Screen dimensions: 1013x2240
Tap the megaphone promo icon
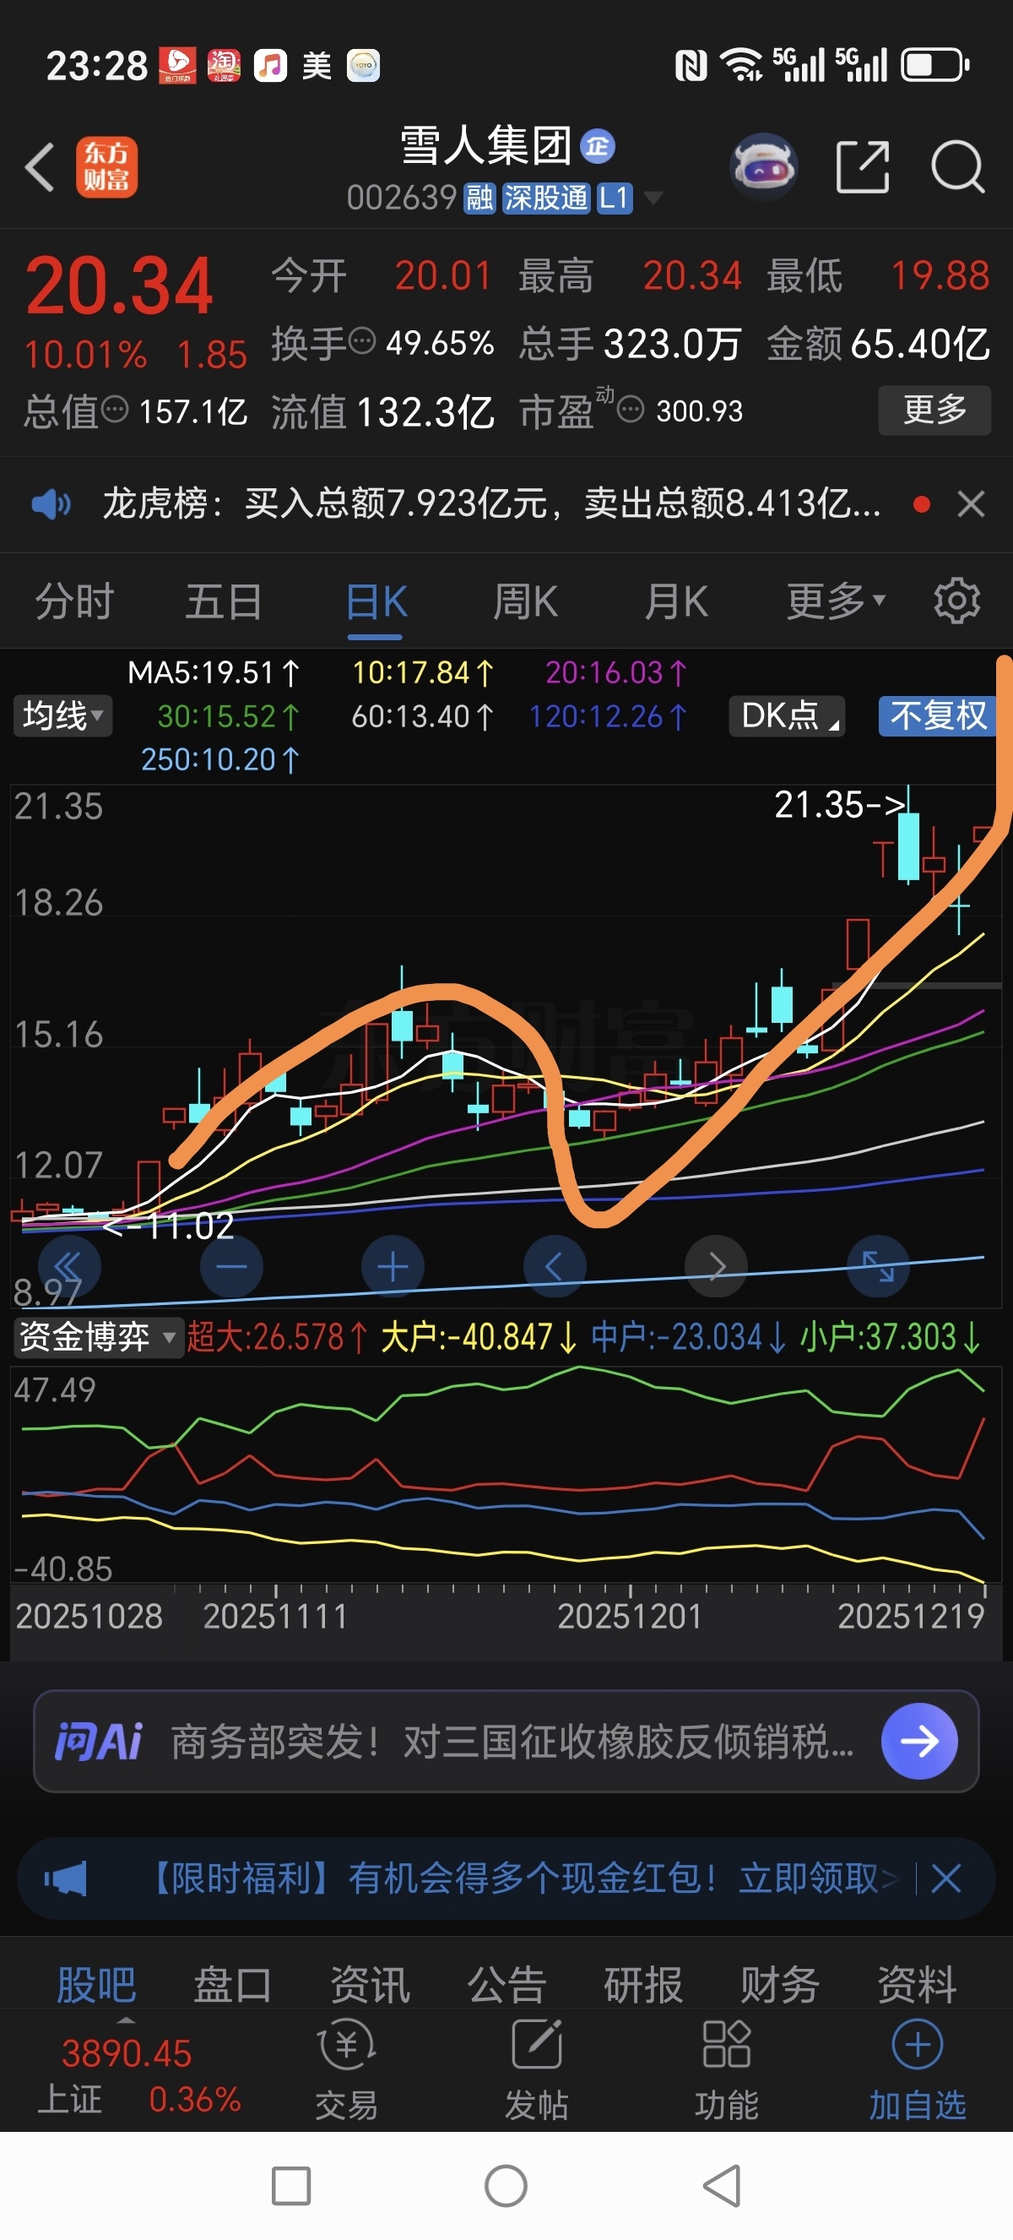[66, 1878]
